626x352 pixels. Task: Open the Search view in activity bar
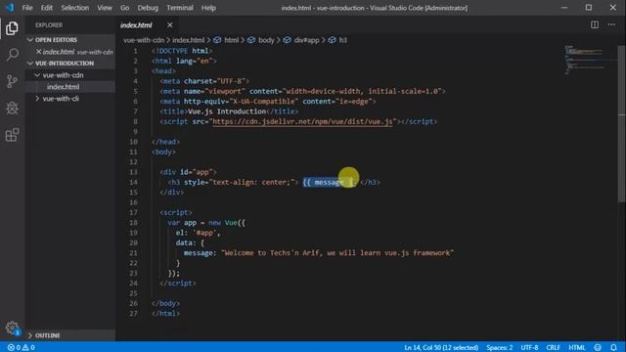12,55
